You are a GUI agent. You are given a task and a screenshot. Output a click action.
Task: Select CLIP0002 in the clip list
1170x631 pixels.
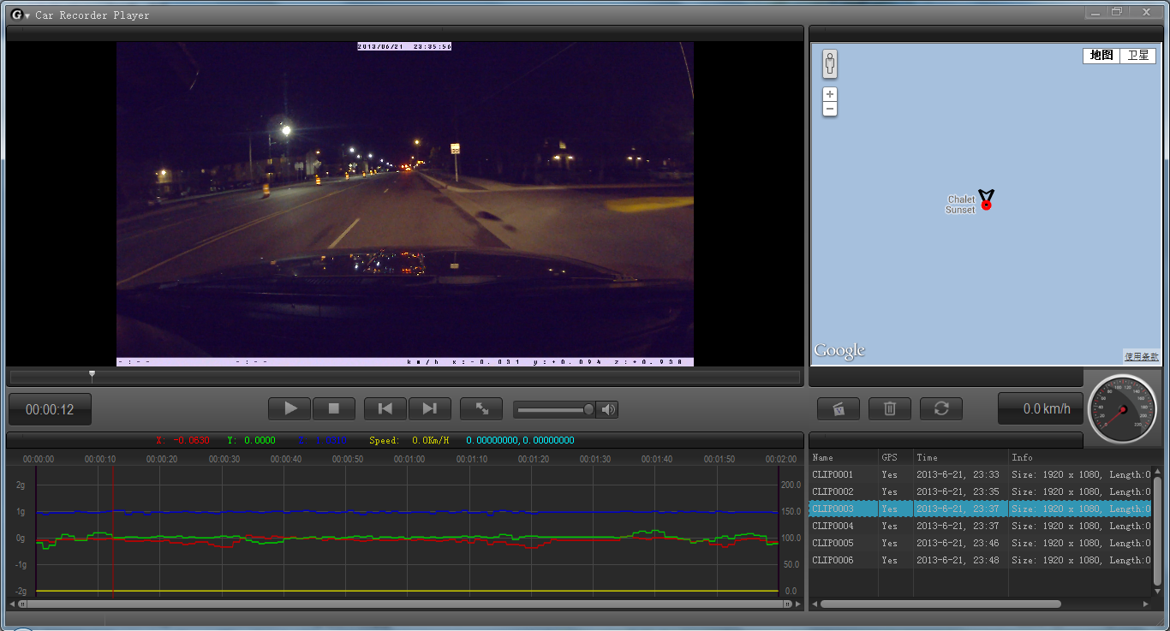[833, 491]
